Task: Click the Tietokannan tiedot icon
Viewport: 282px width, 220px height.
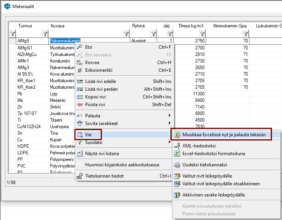Action: pyautogui.click(x=80, y=176)
